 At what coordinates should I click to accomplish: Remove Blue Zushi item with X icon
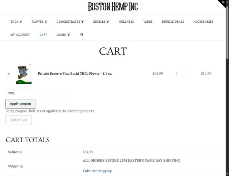[9, 74]
